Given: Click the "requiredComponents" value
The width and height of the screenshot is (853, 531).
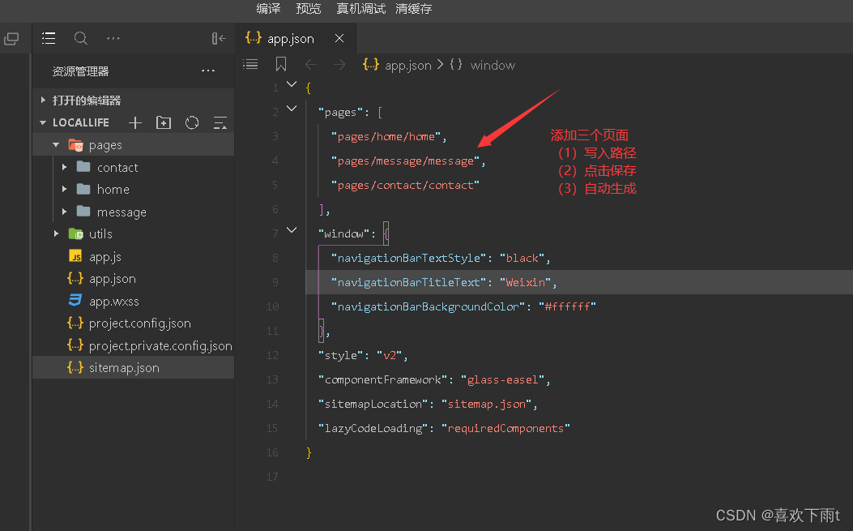Looking at the screenshot, I should 506,428.
